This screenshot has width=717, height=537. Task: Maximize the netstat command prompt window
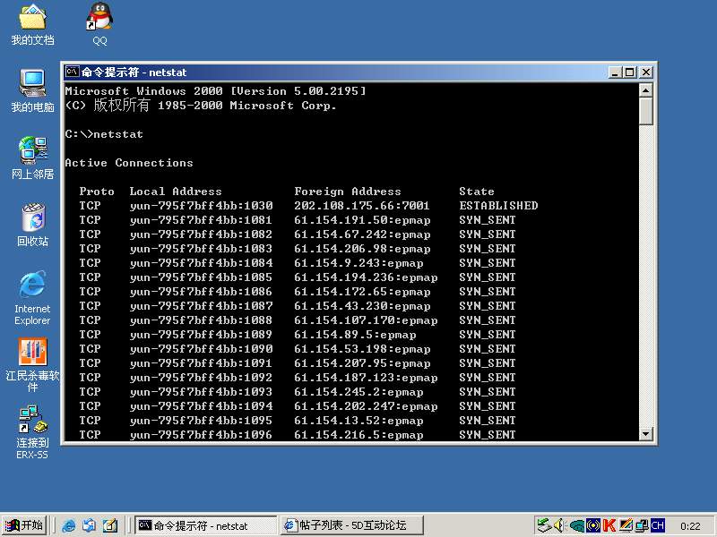pyautogui.click(x=630, y=72)
